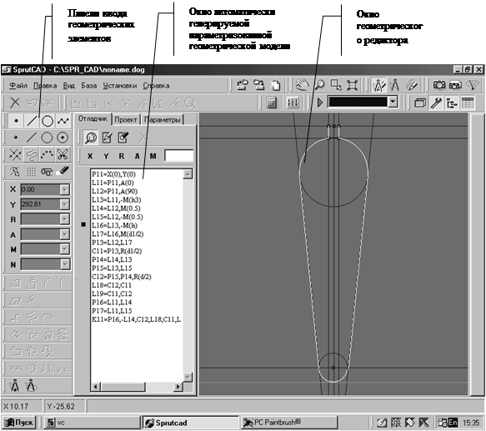The image size is (486, 431).
Task: Click the black color swatch field
Action: [x=358, y=102]
